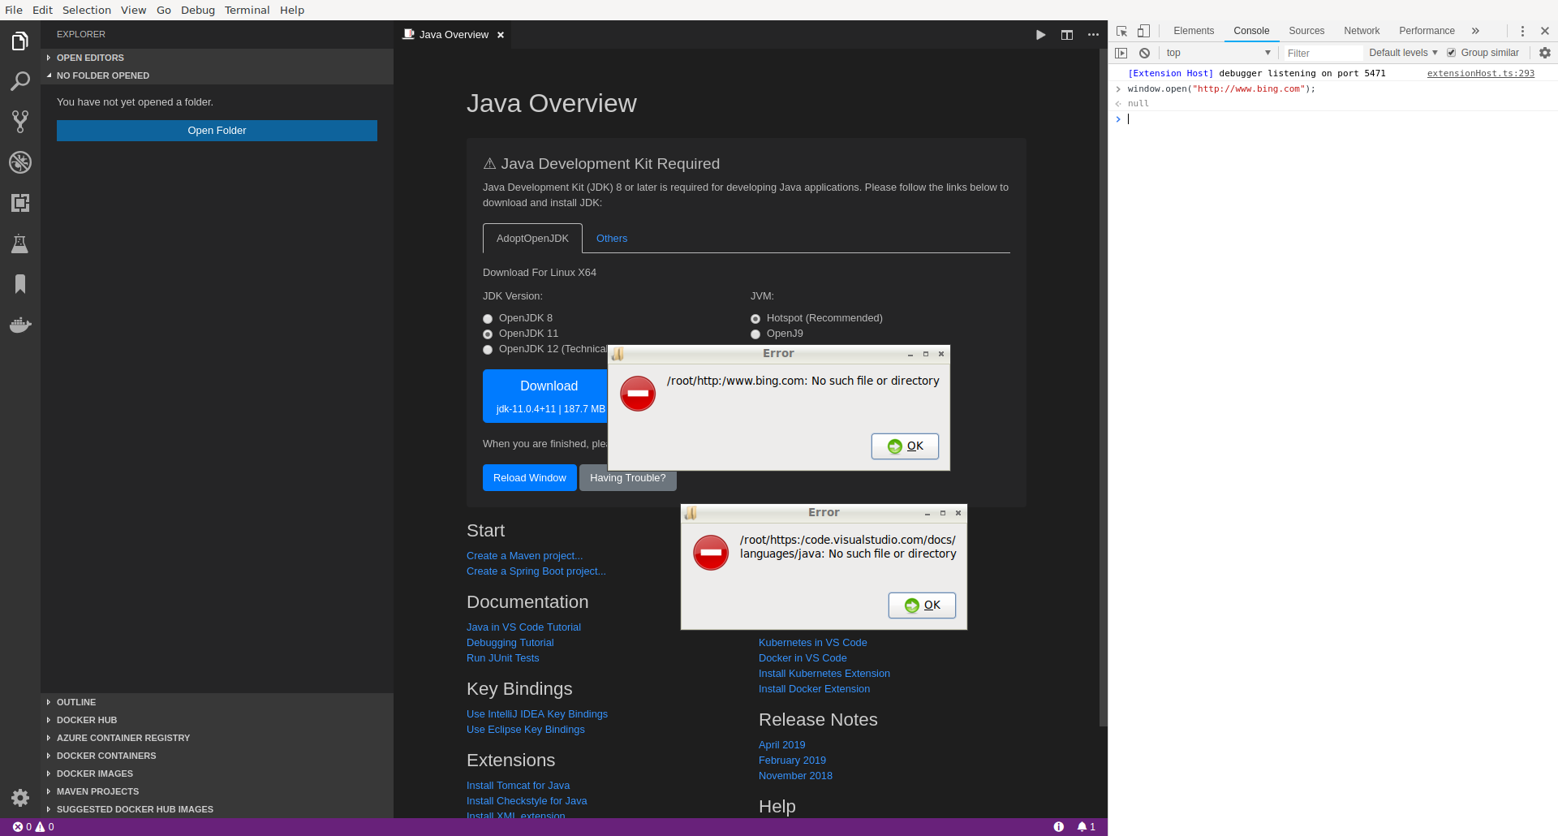The height and width of the screenshot is (836, 1558).
Task: Open the Manage gear in activity bar
Action: click(20, 798)
